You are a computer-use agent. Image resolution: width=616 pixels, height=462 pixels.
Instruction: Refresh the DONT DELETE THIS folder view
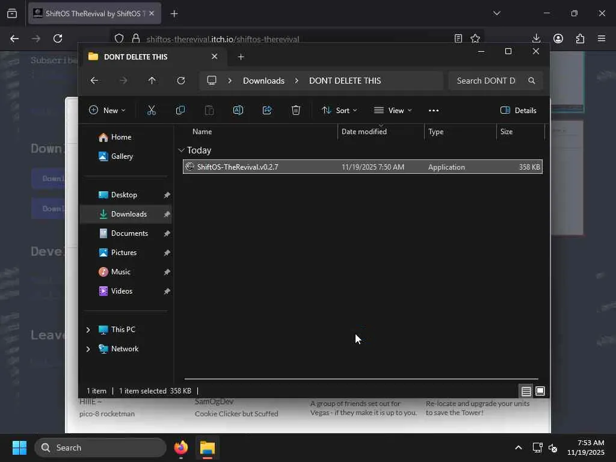[x=180, y=81]
